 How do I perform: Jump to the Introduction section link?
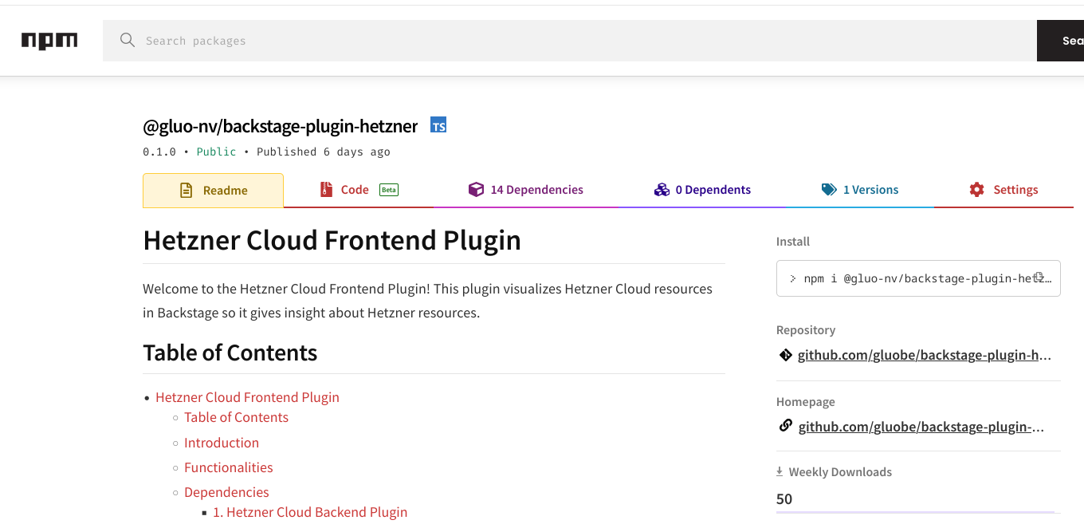pyautogui.click(x=222, y=443)
